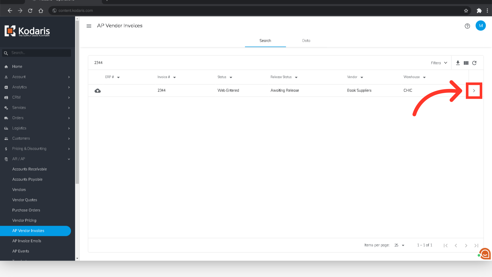Open invoice 2344 details chevron
This screenshot has width=492, height=277.
click(474, 91)
